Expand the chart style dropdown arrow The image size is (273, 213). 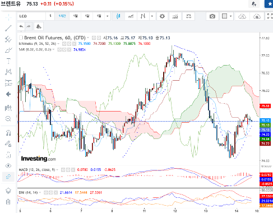[152, 16]
